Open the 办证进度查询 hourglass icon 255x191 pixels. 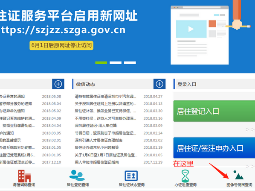pyautogui.click(x=185, y=176)
